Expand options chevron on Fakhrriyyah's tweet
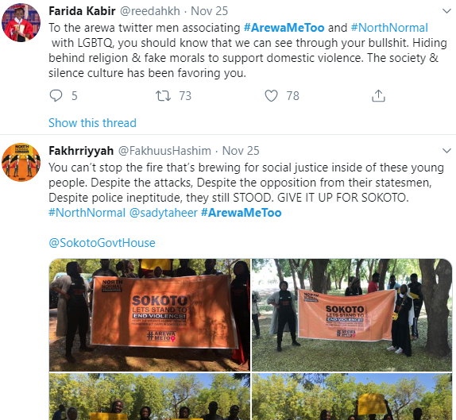Image resolution: width=456 pixels, height=420 pixels. (446, 151)
